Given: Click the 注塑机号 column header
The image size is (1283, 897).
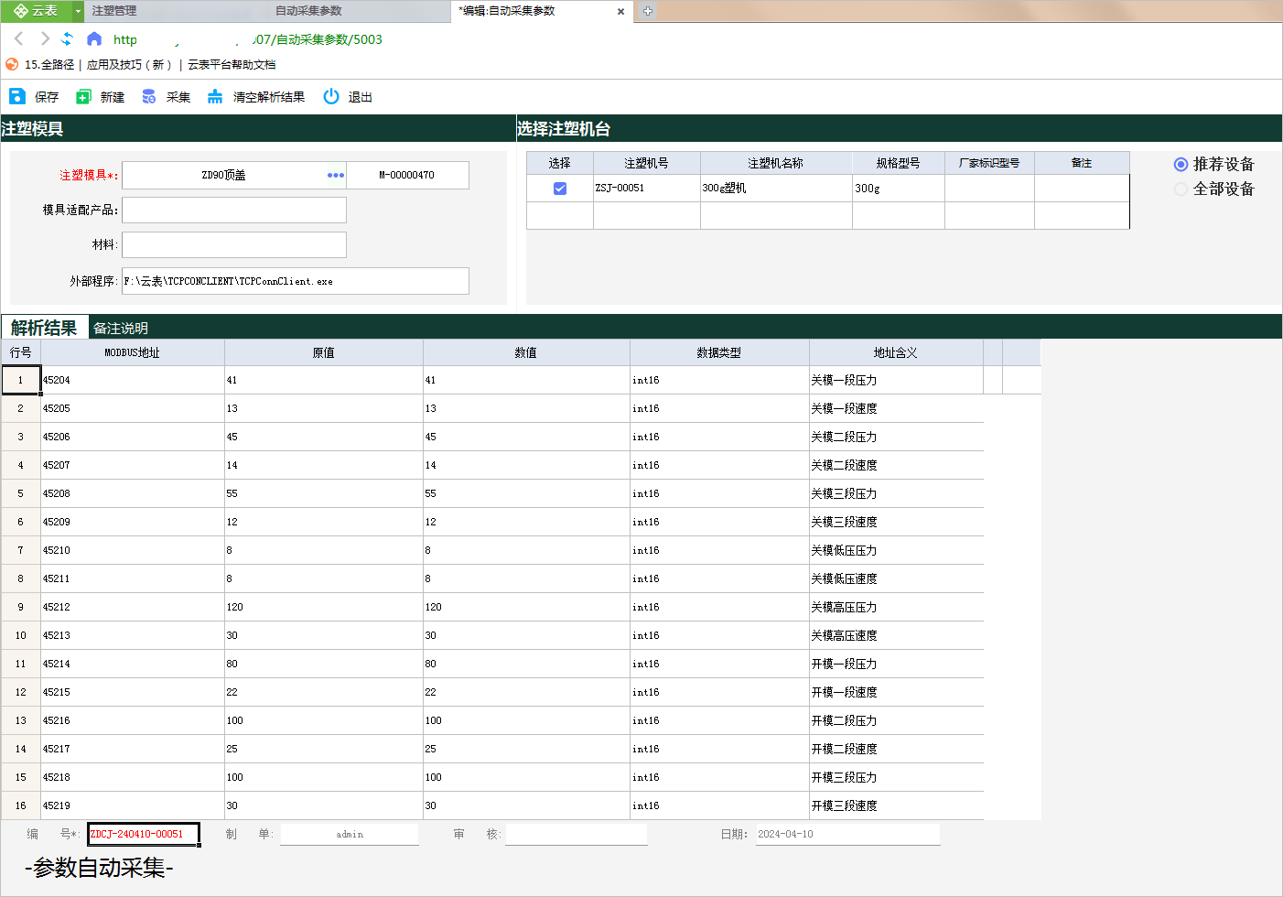Looking at the screenshot, I should point(647,163).
